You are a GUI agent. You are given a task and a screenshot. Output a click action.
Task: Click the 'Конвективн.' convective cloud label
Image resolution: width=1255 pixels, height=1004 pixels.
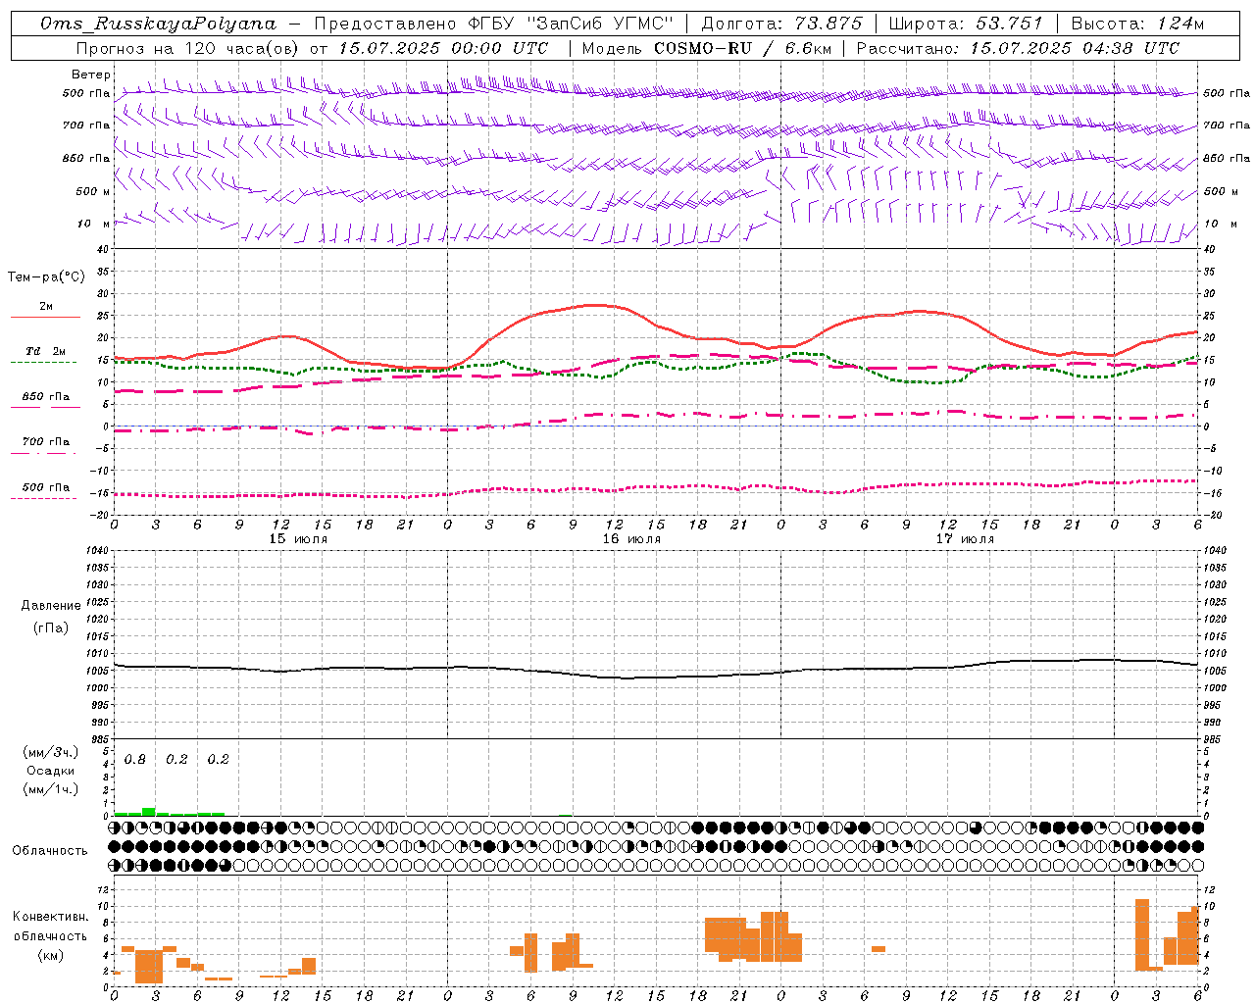pyautogui.click(x=51, y=917)
